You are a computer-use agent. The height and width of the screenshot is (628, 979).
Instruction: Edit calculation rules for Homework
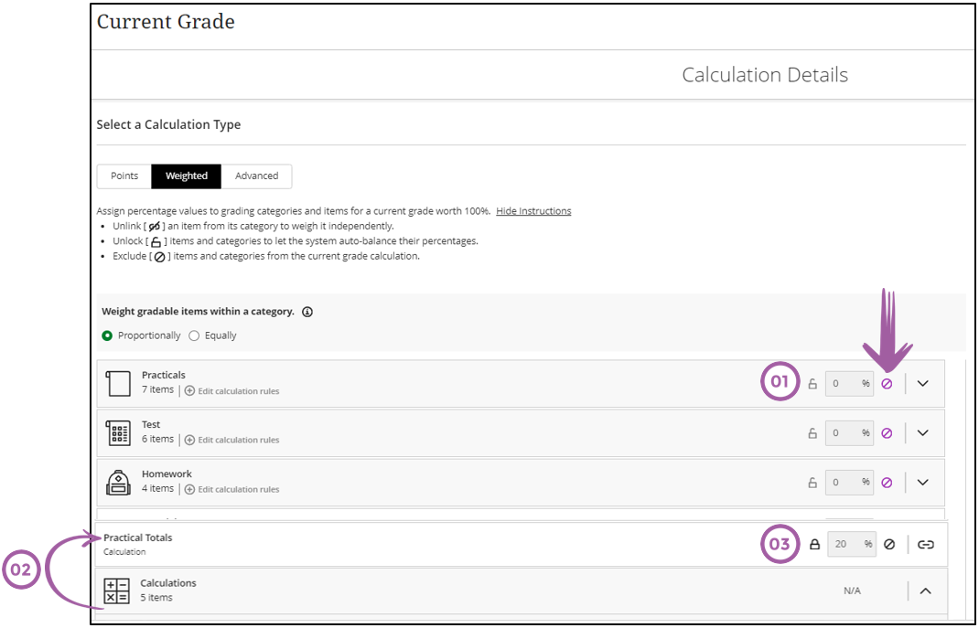(x=239, y=489)
